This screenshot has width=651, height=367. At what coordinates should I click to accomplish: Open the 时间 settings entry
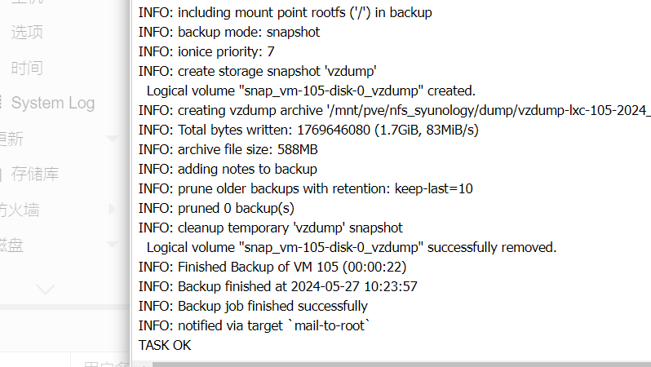27,68
